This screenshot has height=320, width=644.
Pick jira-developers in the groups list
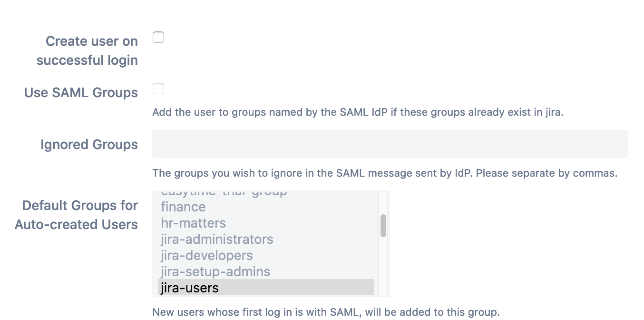coord(206,255)
